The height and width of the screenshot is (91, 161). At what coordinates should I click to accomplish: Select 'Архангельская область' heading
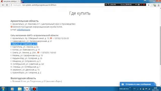tap(25, 21)
